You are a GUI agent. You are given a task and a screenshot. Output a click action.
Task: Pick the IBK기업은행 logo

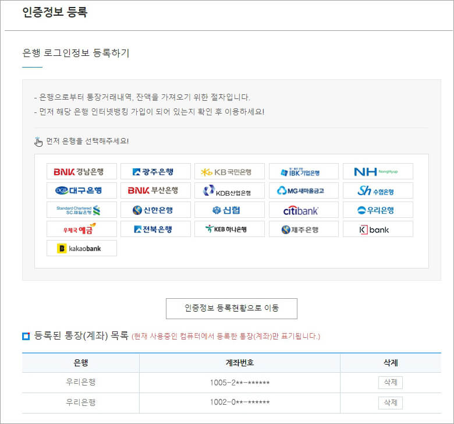coord(304,171)
